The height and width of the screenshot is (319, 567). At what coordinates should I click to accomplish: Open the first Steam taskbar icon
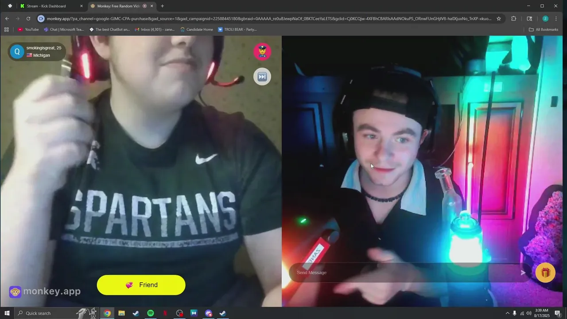(x=136, y=313)
